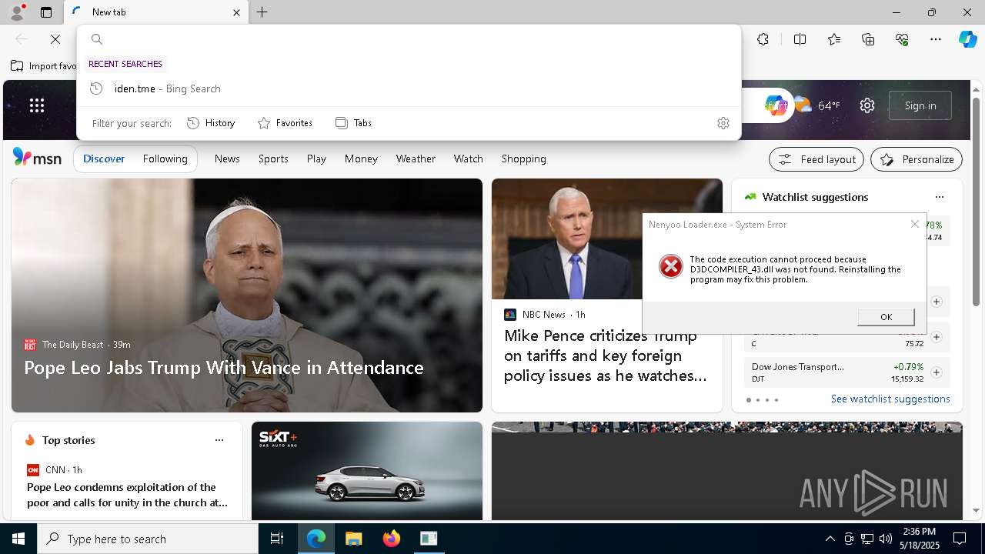985x554 pixels.
Task: Open the clock showing 2:36 PM
Action: tap(920, 538)
